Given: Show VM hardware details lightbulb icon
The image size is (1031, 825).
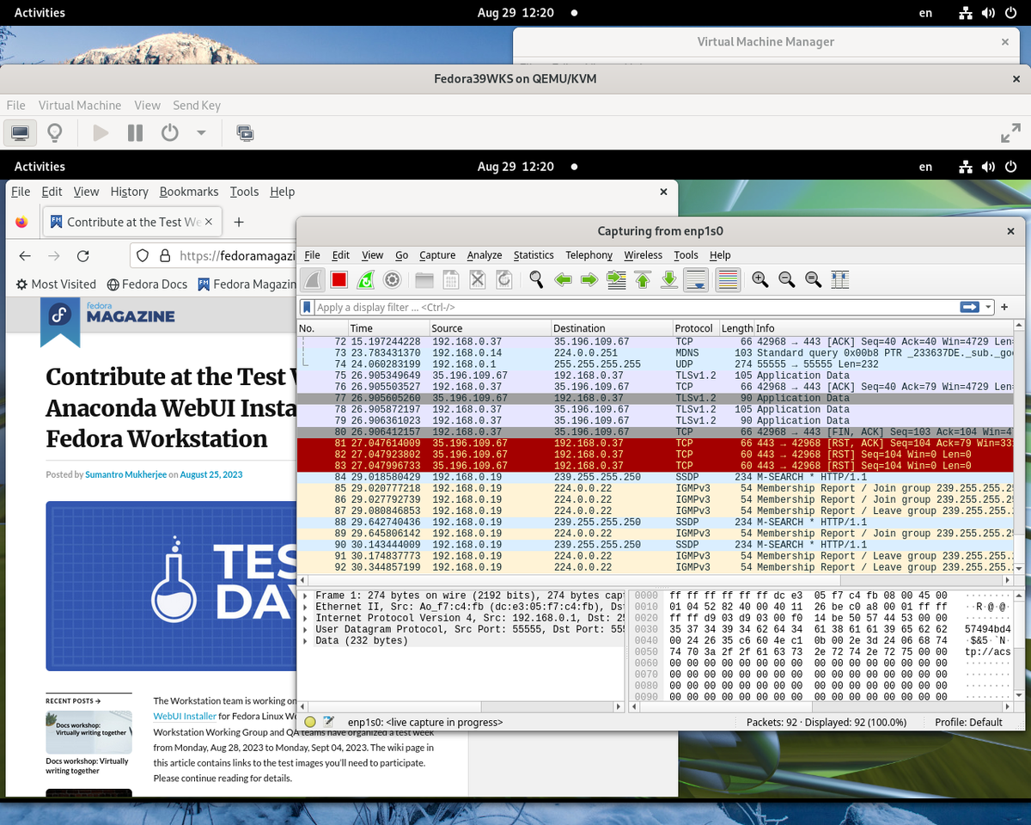Looking at the screenshot, I should tap(55, 133).
